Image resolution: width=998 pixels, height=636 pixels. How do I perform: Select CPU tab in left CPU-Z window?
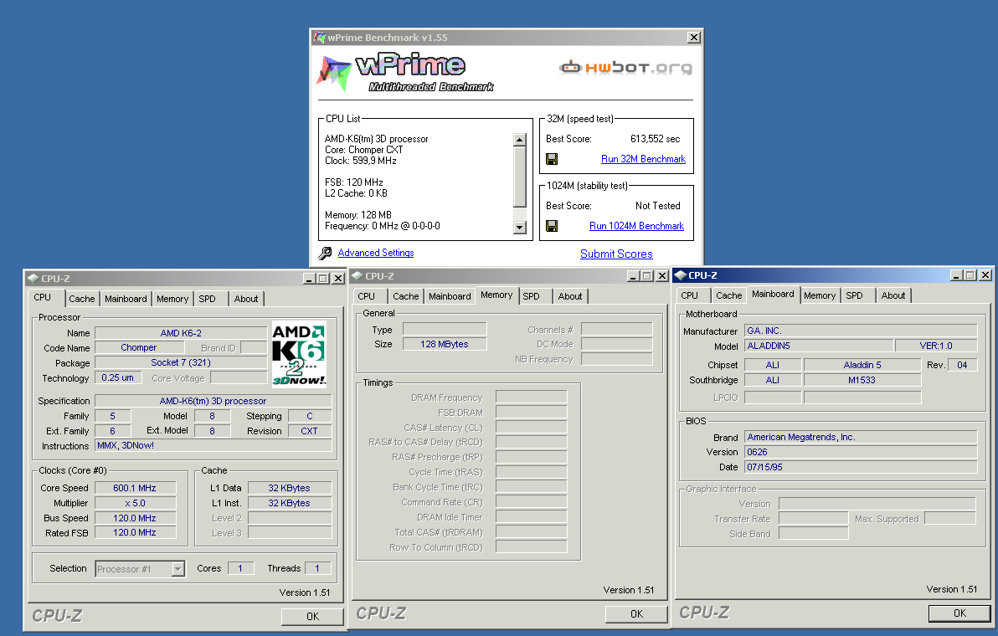point(43,298)
